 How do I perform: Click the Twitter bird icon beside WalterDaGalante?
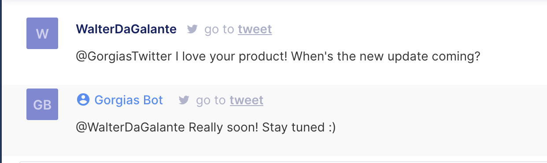pyautogui.click(x=192, y=29)
